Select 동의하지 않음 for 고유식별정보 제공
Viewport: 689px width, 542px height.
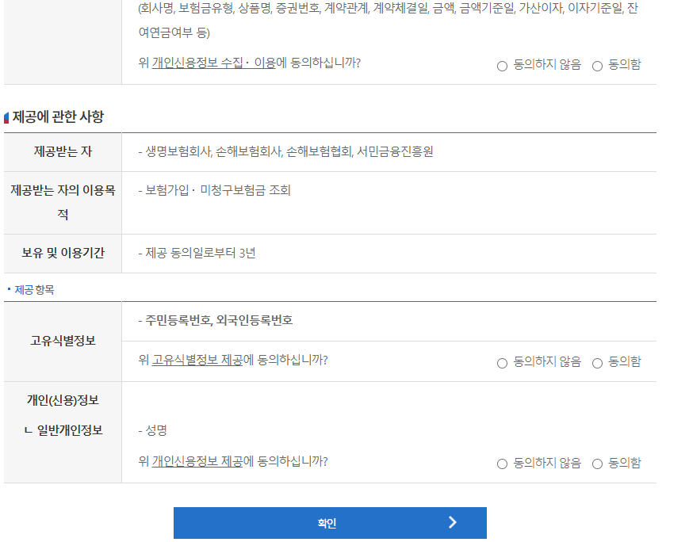pyautogui.click(x=500, y=361)
